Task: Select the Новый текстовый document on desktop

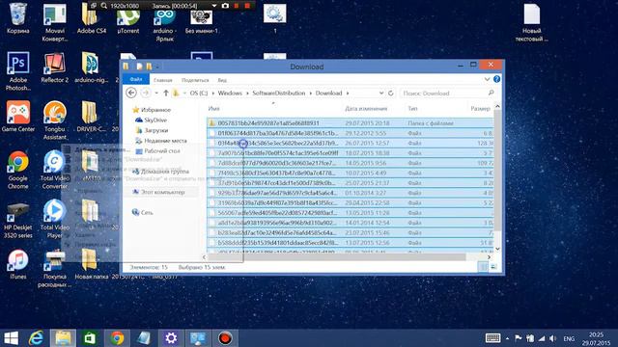Action: [x=532, y=22]
